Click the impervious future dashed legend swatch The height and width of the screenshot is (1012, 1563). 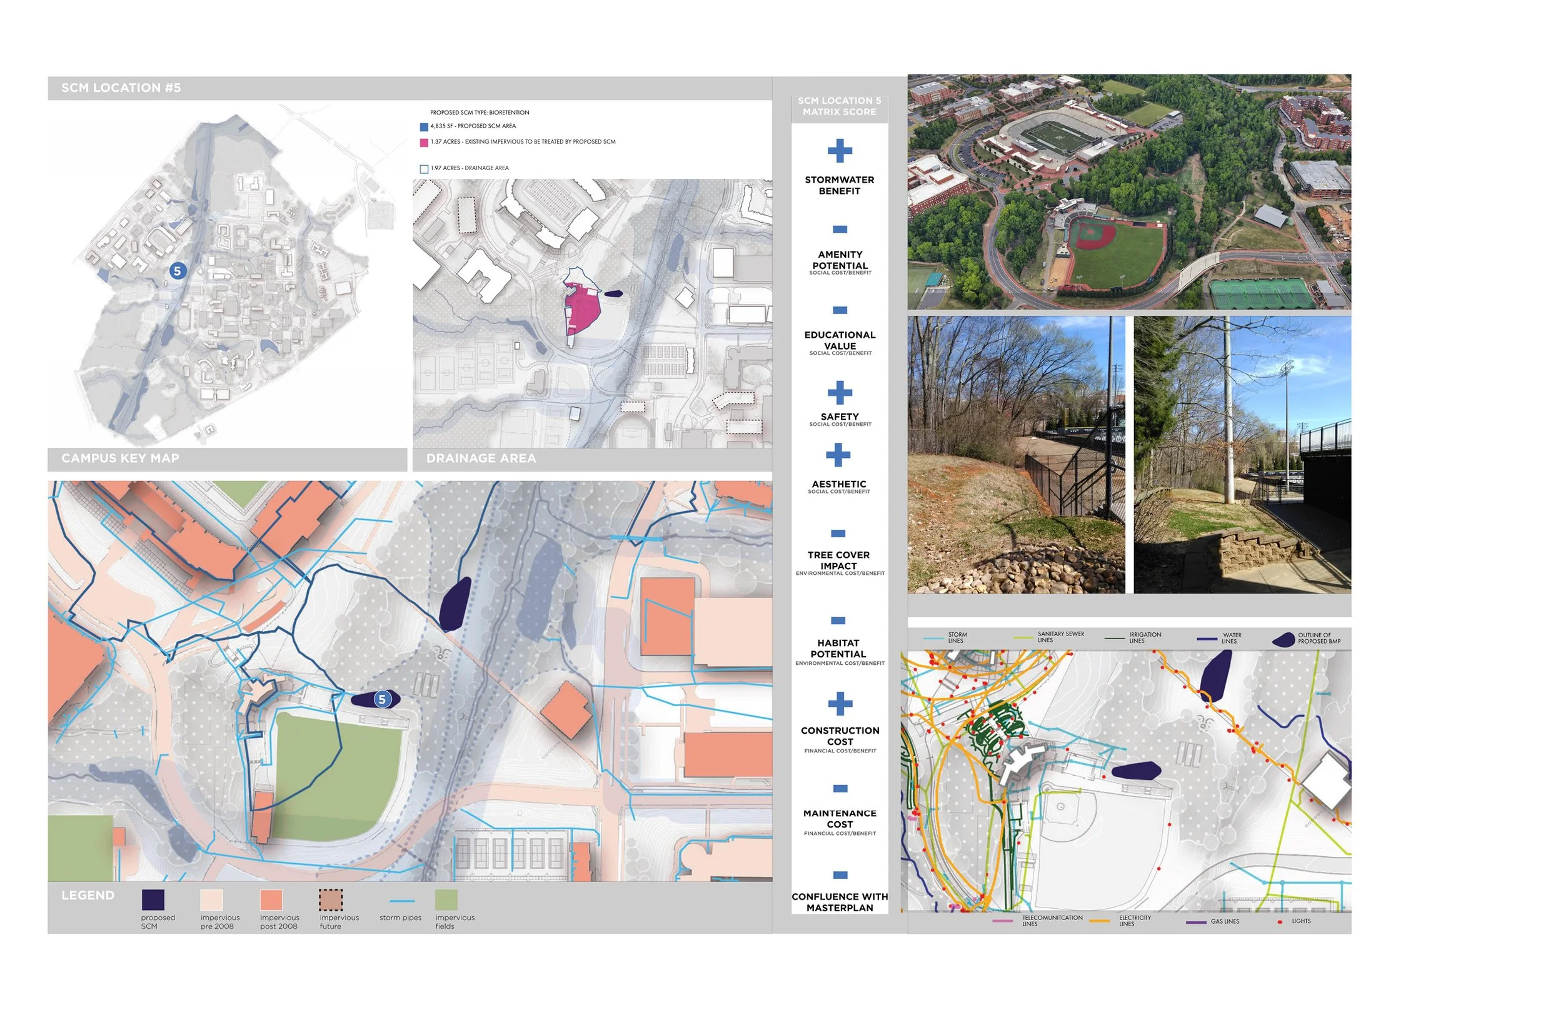tap(330, 899)
